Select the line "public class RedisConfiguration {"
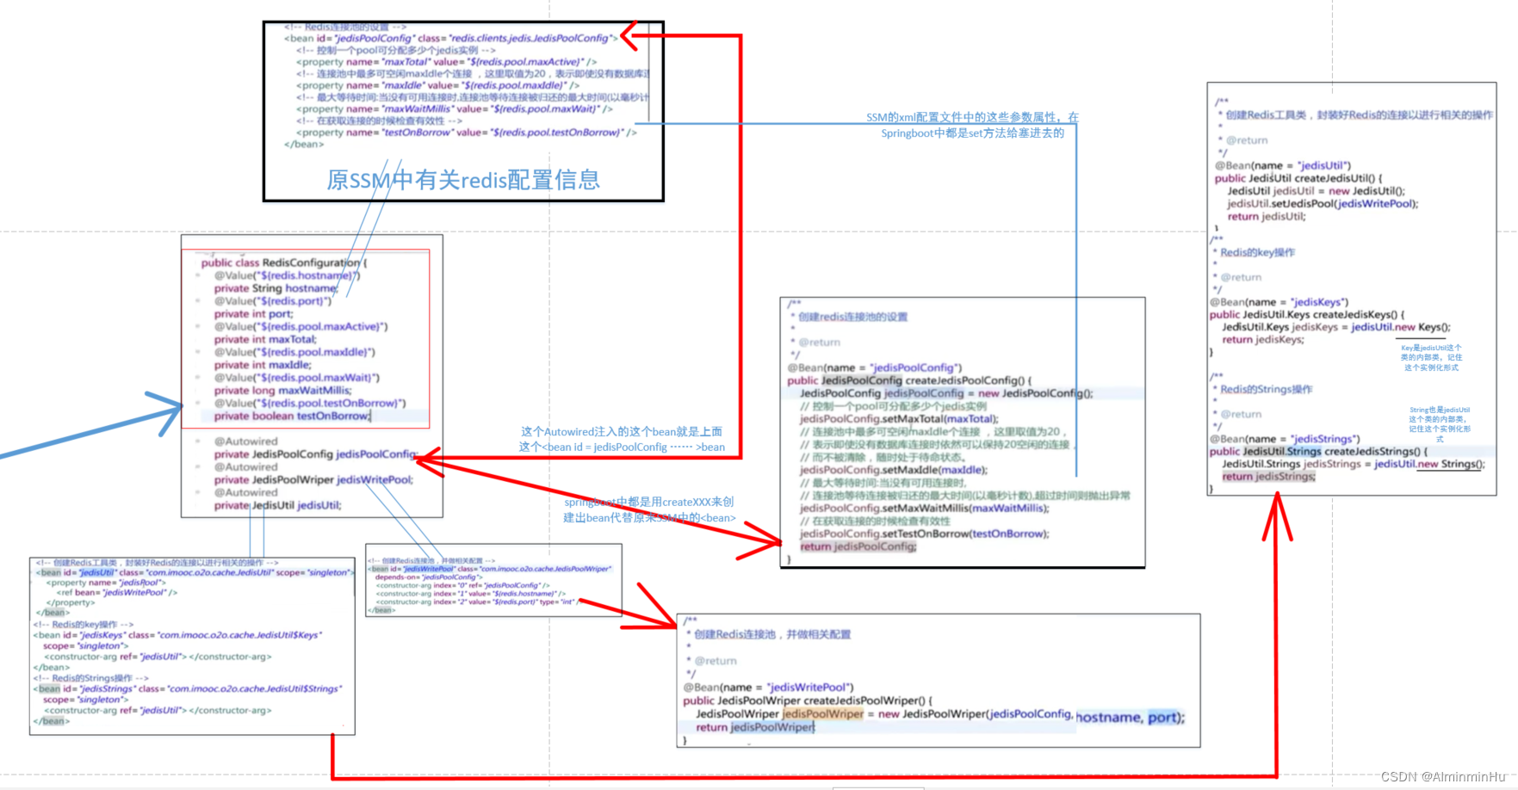The height and width of the screenshot is (790, 1518). point(284,262)
